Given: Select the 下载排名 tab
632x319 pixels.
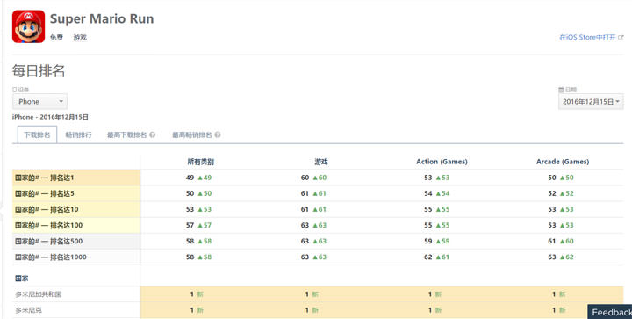Looking at the screenshot, I should tap(37, 134).
